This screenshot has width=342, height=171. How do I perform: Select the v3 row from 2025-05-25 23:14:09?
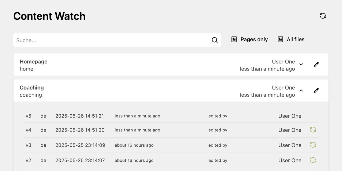[x=171, y=145]
